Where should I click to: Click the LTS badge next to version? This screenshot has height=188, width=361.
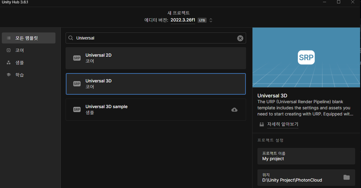202,20
